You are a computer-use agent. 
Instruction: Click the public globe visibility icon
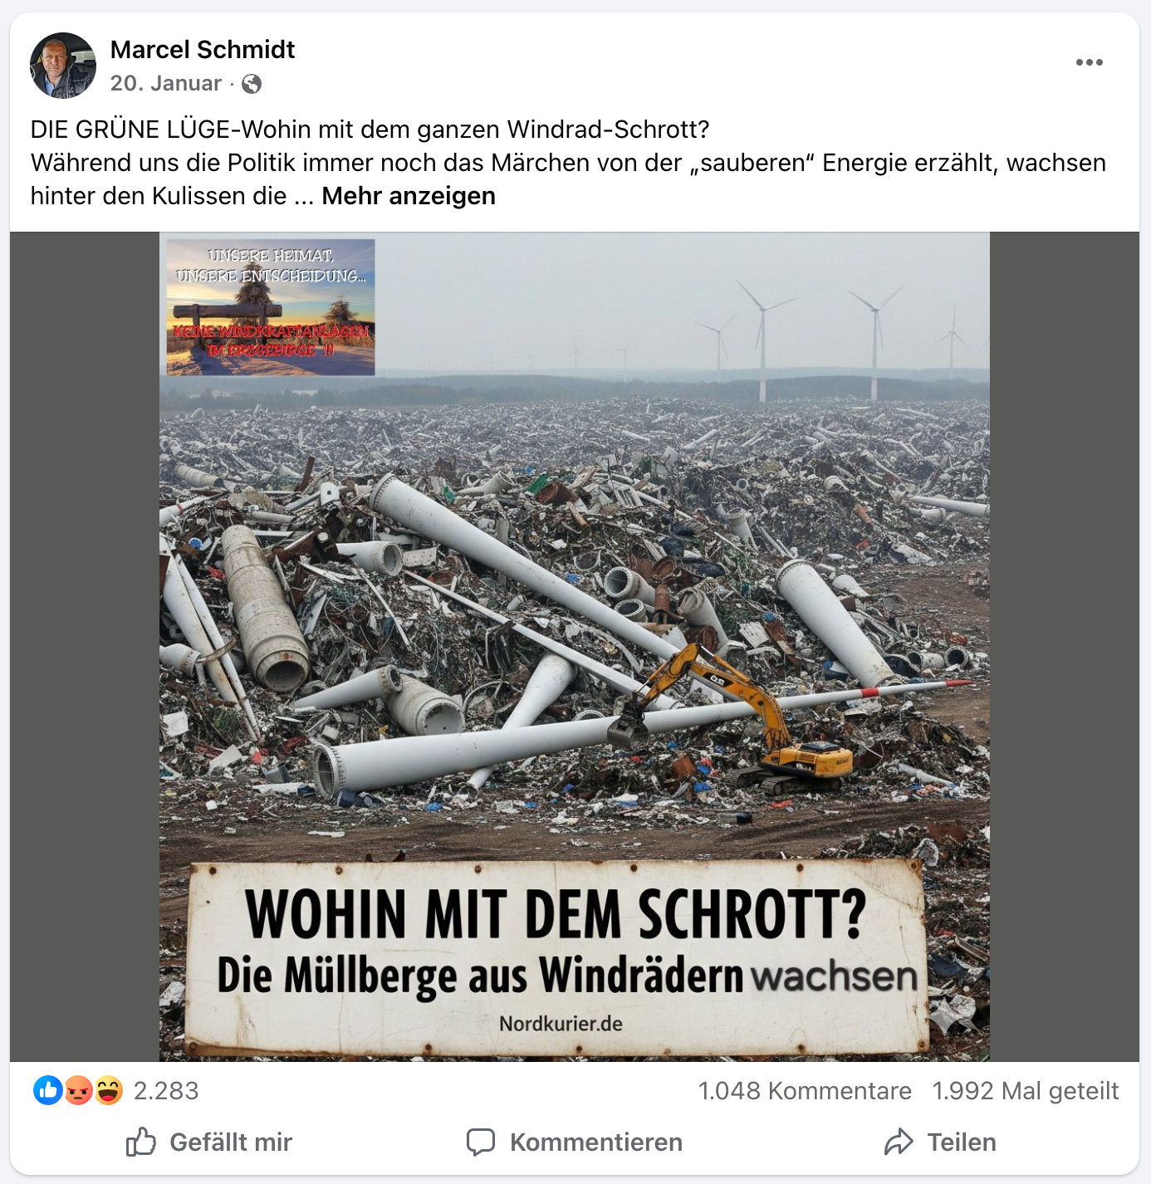pos(252,84)
